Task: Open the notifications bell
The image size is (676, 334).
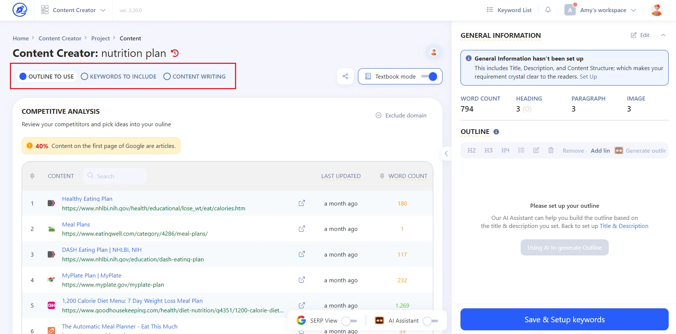Action: tap(548, 10)
